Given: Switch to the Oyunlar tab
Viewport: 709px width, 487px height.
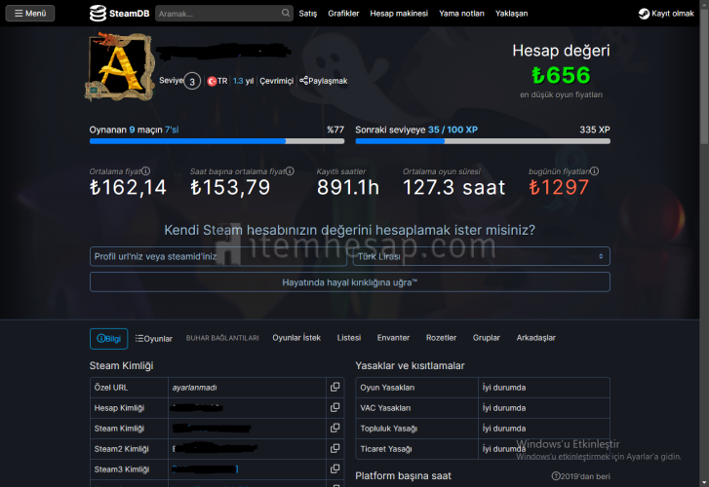Looking at the screenshot, I should tap(153, 338).
